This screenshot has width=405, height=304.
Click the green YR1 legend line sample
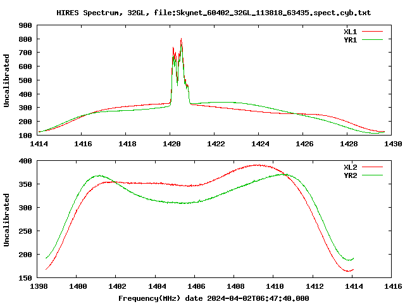(373, 40)
